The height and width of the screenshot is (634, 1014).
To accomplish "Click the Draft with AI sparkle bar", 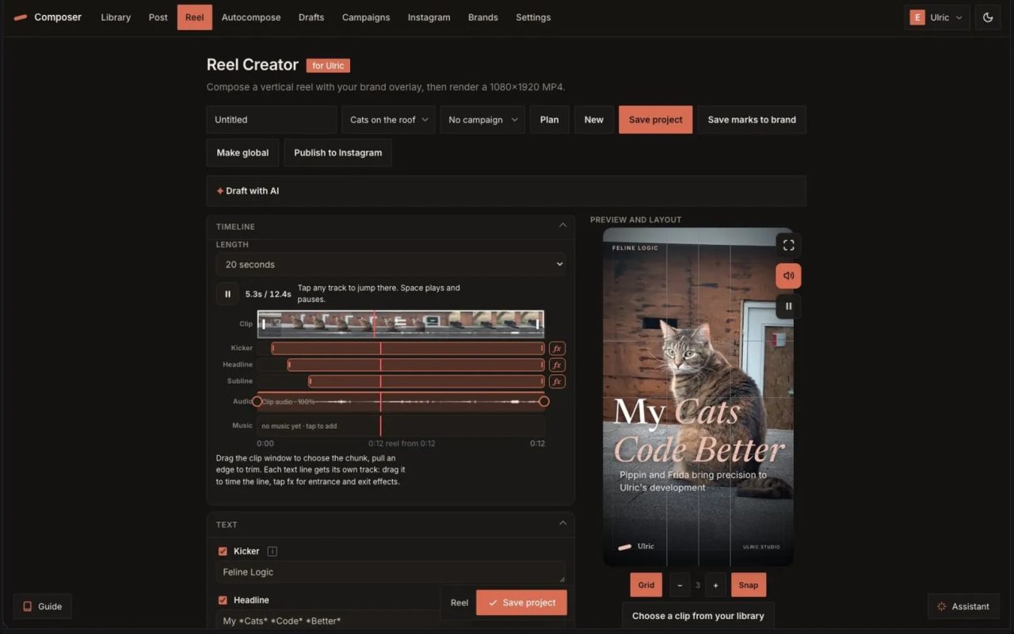I will pos(506,191).
